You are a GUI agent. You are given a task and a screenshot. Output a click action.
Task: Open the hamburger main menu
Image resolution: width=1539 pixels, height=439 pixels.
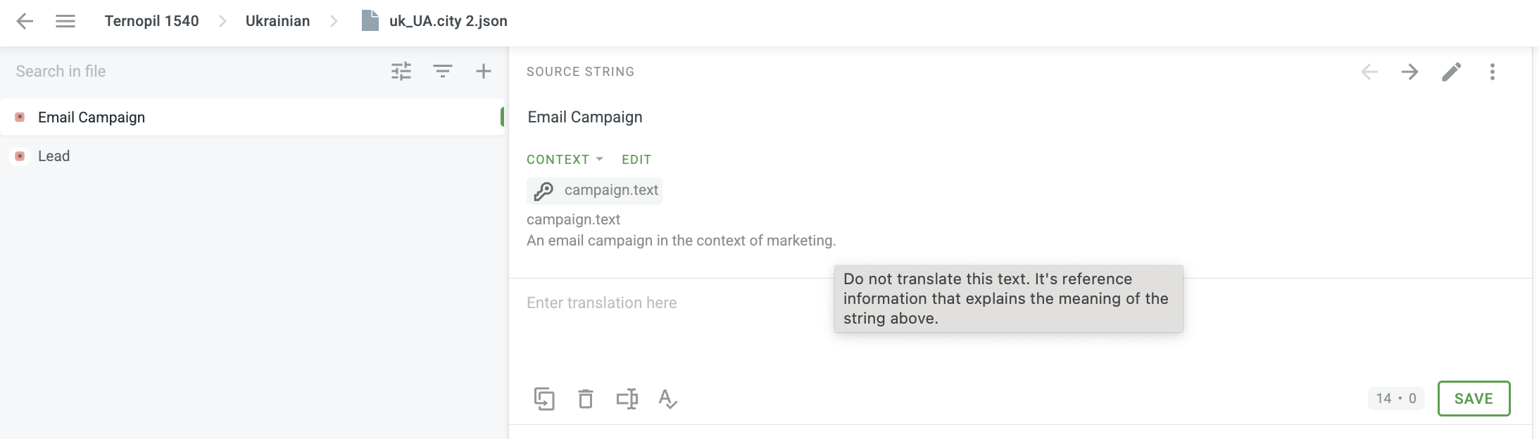click(x=65, y=21)
